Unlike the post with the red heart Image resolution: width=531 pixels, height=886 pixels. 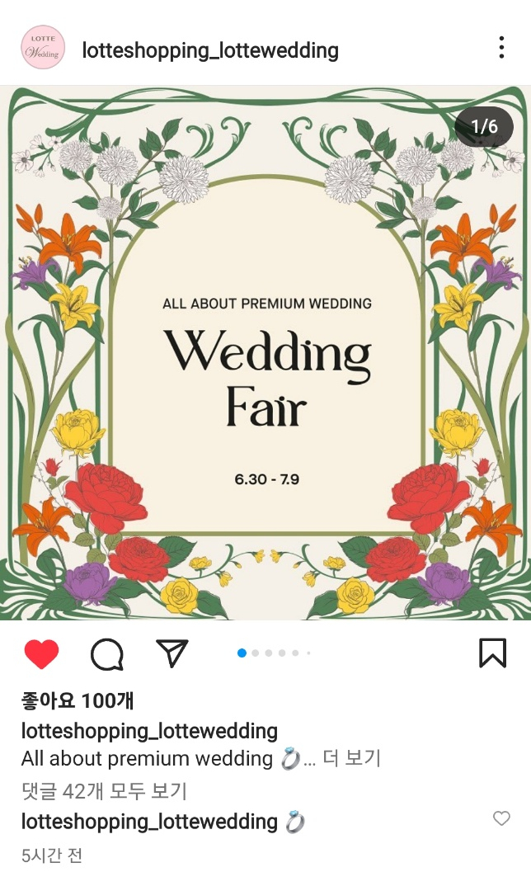click(x=42, y=654)
